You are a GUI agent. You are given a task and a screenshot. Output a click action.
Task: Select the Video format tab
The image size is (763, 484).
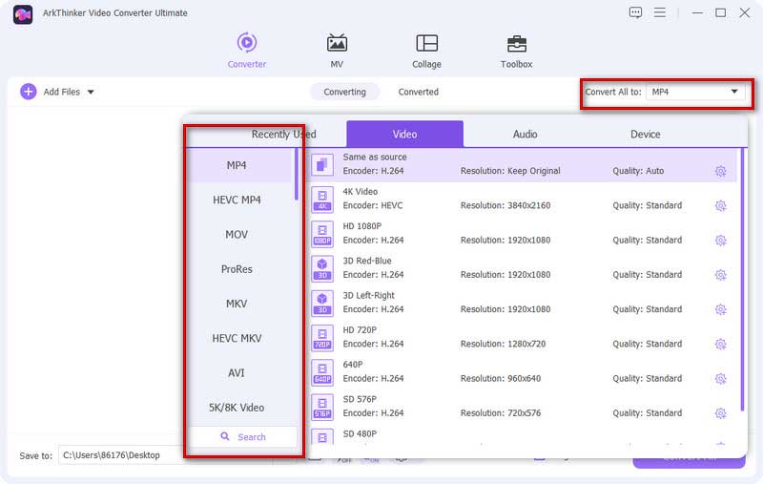pyautogui.click(x=404, y=134)
